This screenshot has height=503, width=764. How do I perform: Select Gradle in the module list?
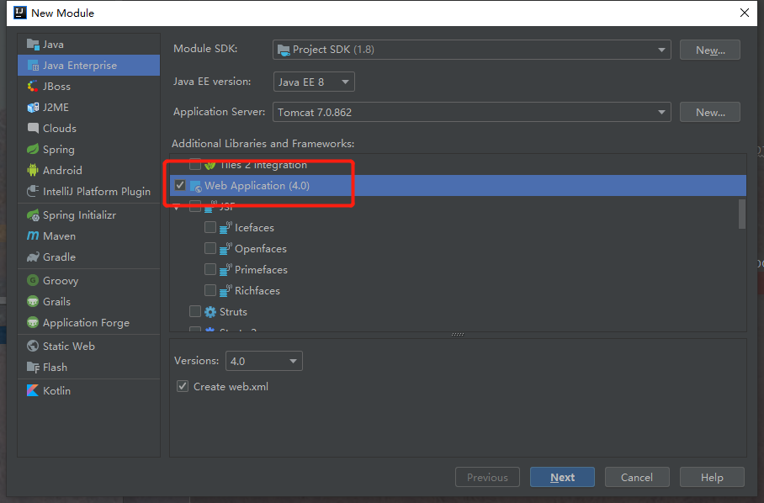click(88, 257)
